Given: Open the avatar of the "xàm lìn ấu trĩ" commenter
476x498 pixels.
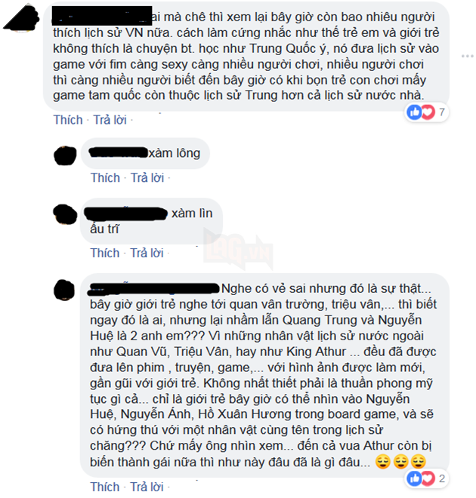Looking at the screenshot, I should click(65, 214).
